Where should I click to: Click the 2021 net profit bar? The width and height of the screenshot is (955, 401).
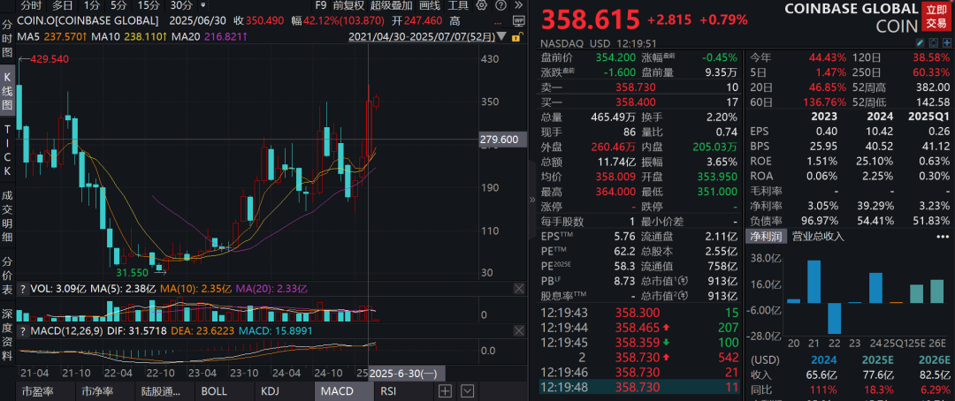pos(814,281)
